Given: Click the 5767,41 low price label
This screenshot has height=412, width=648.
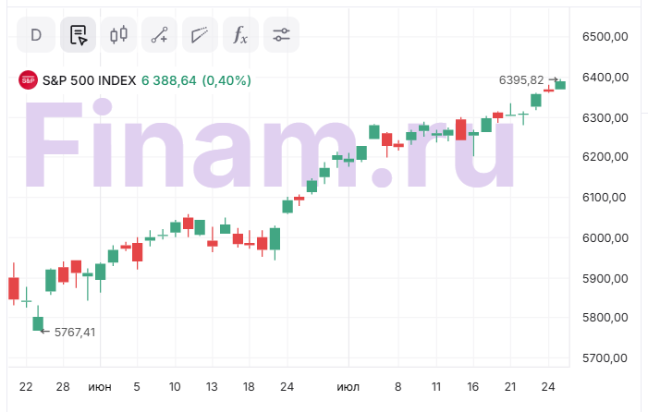Looking at the screenshot, I should point(75,332).
